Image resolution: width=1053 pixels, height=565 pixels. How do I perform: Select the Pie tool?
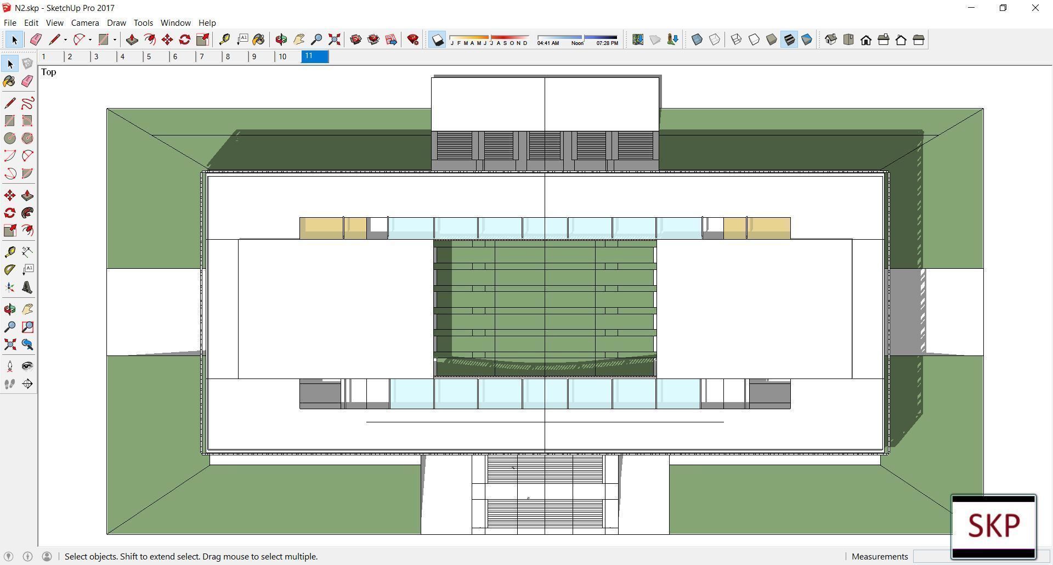27,173
